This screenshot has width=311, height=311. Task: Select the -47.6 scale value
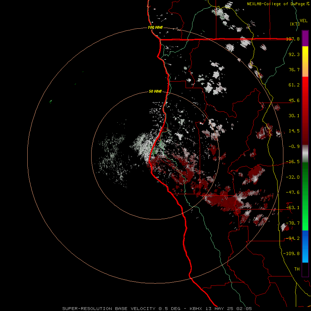point(293,192)
